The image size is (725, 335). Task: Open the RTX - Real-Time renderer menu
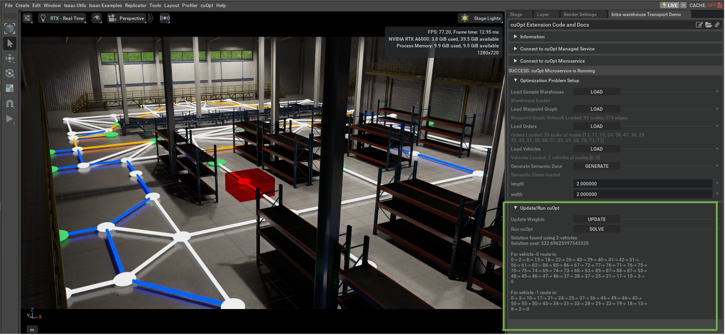[62, 18]
